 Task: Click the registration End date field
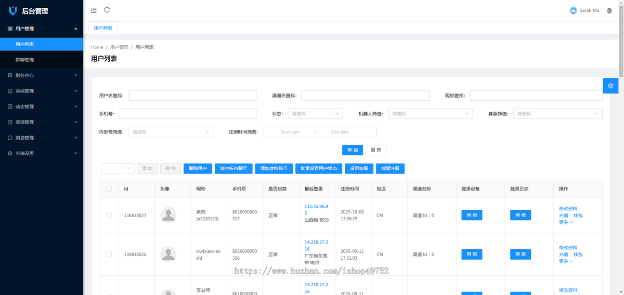point(340,132)
